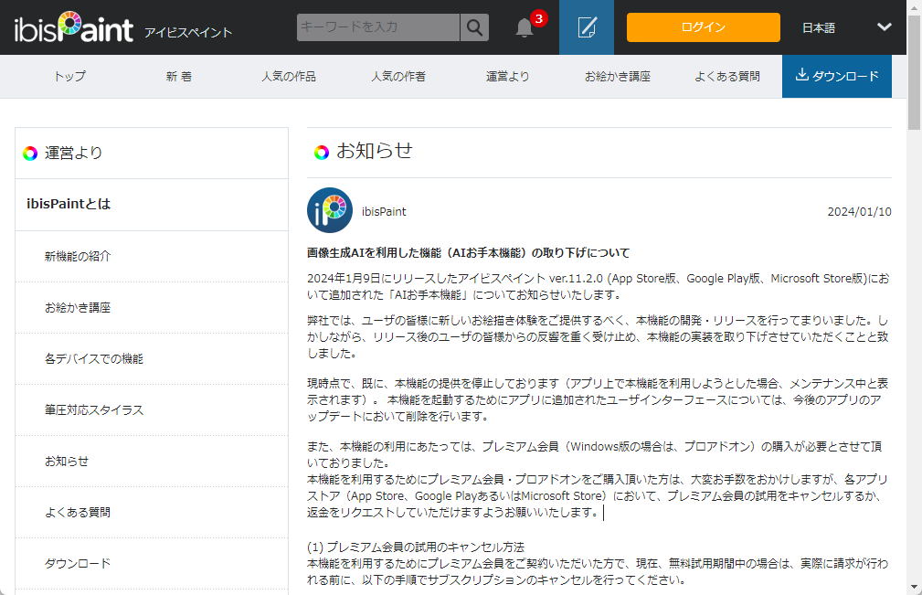Switch to the 人気の作品 tab
Screen dimensions: 922x595
click(287, 76)
